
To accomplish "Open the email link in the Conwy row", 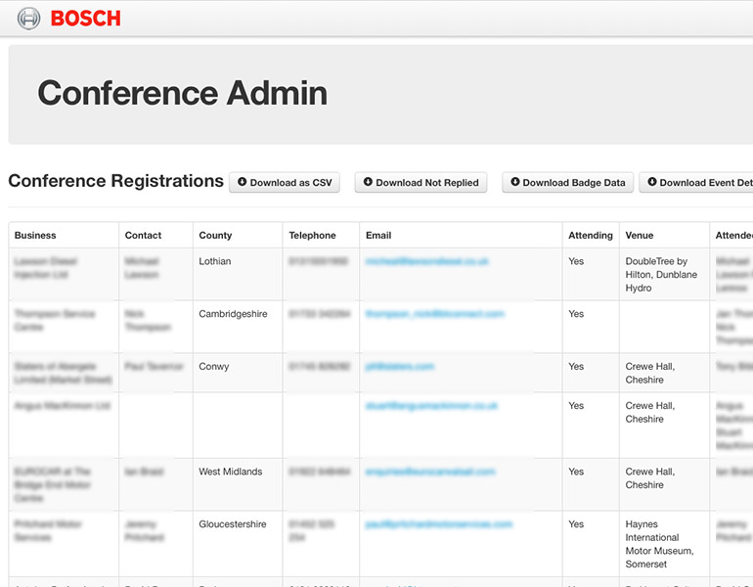I will (x=400, y=367).
